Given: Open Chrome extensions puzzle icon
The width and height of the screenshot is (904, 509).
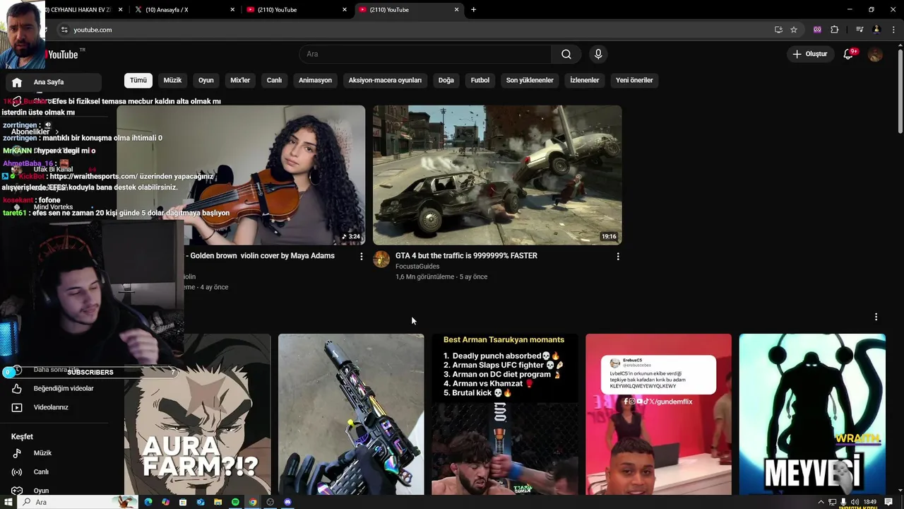Looking at the screenshot, I should 835,30.
